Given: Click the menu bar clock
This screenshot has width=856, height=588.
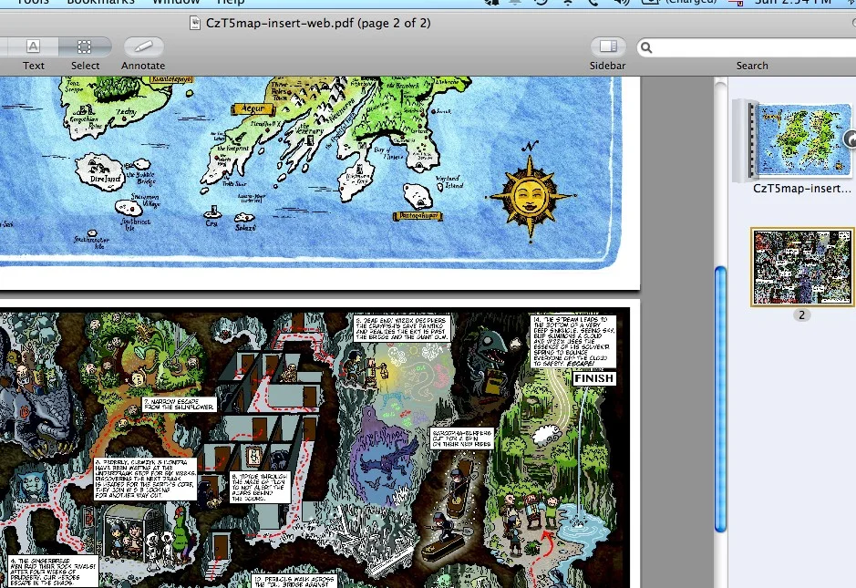Looking at the screenshot, I should click(x=793, y=2).
